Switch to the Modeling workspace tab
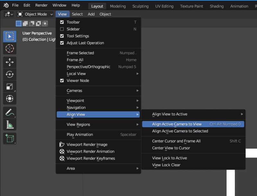Image resolution: width=257 pixels, height=196 pixels. point(118,6)
